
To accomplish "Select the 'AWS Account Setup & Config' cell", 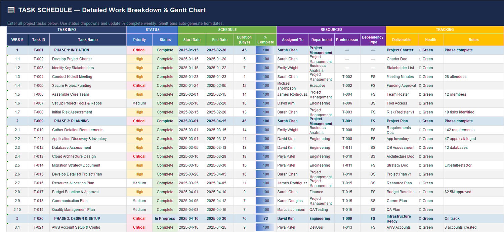I will 88,227.
